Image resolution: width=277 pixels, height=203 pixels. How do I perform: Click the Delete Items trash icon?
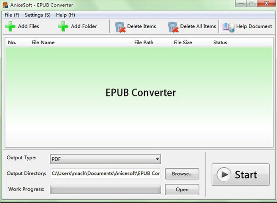(x=120, y=27)
